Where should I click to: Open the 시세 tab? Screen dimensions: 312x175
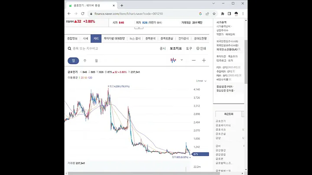point(85,39)
